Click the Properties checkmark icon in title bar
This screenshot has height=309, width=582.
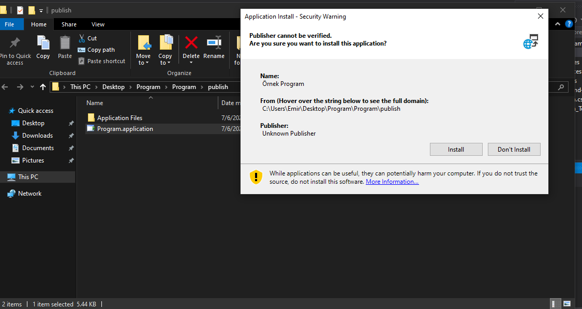pos(20,10)
